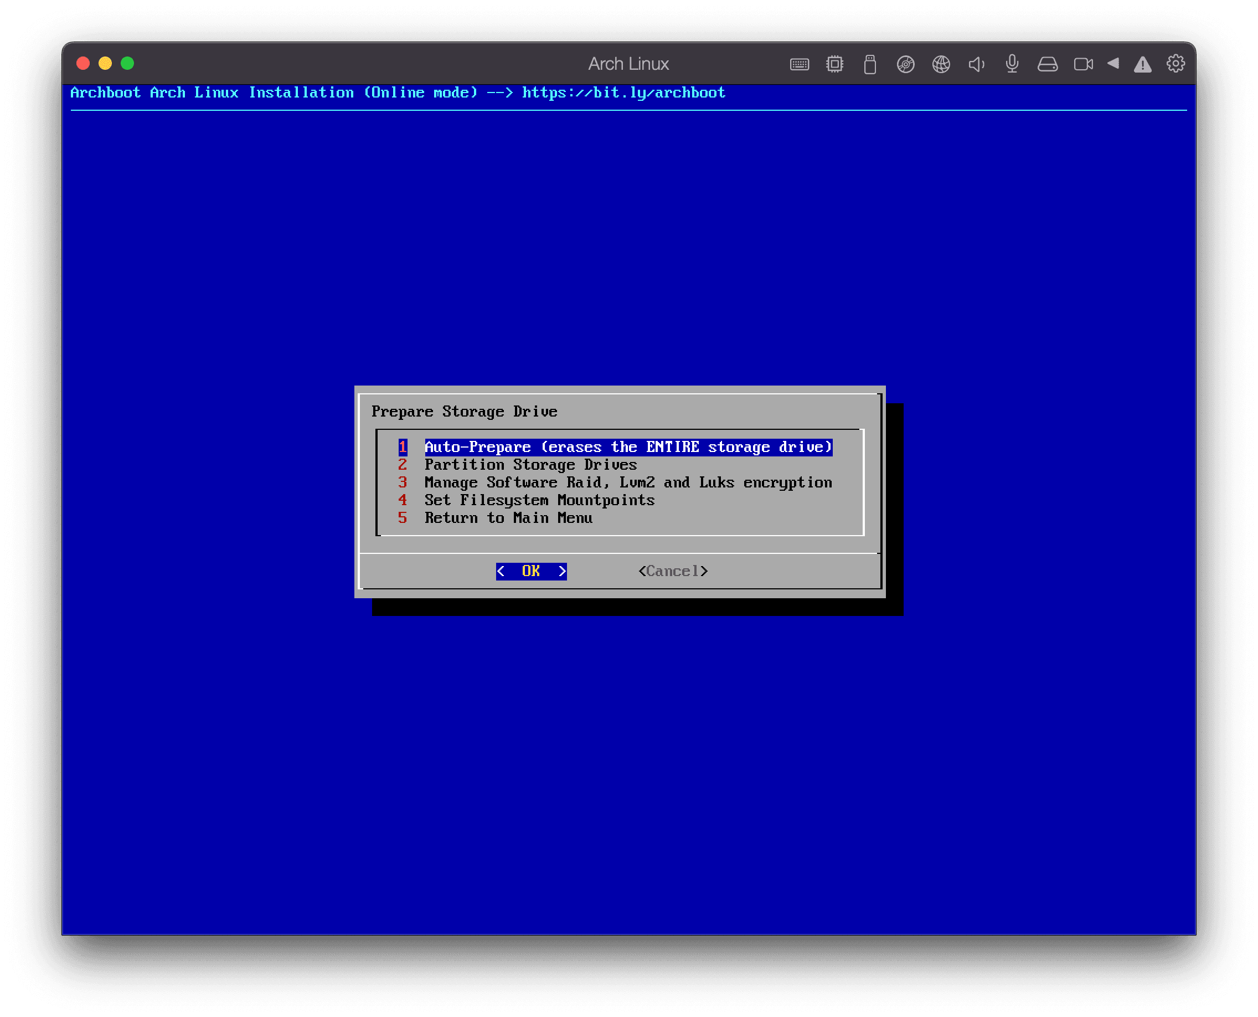Click the speaker sound icon
1258x1017 pixels.
tap(976, 64)
